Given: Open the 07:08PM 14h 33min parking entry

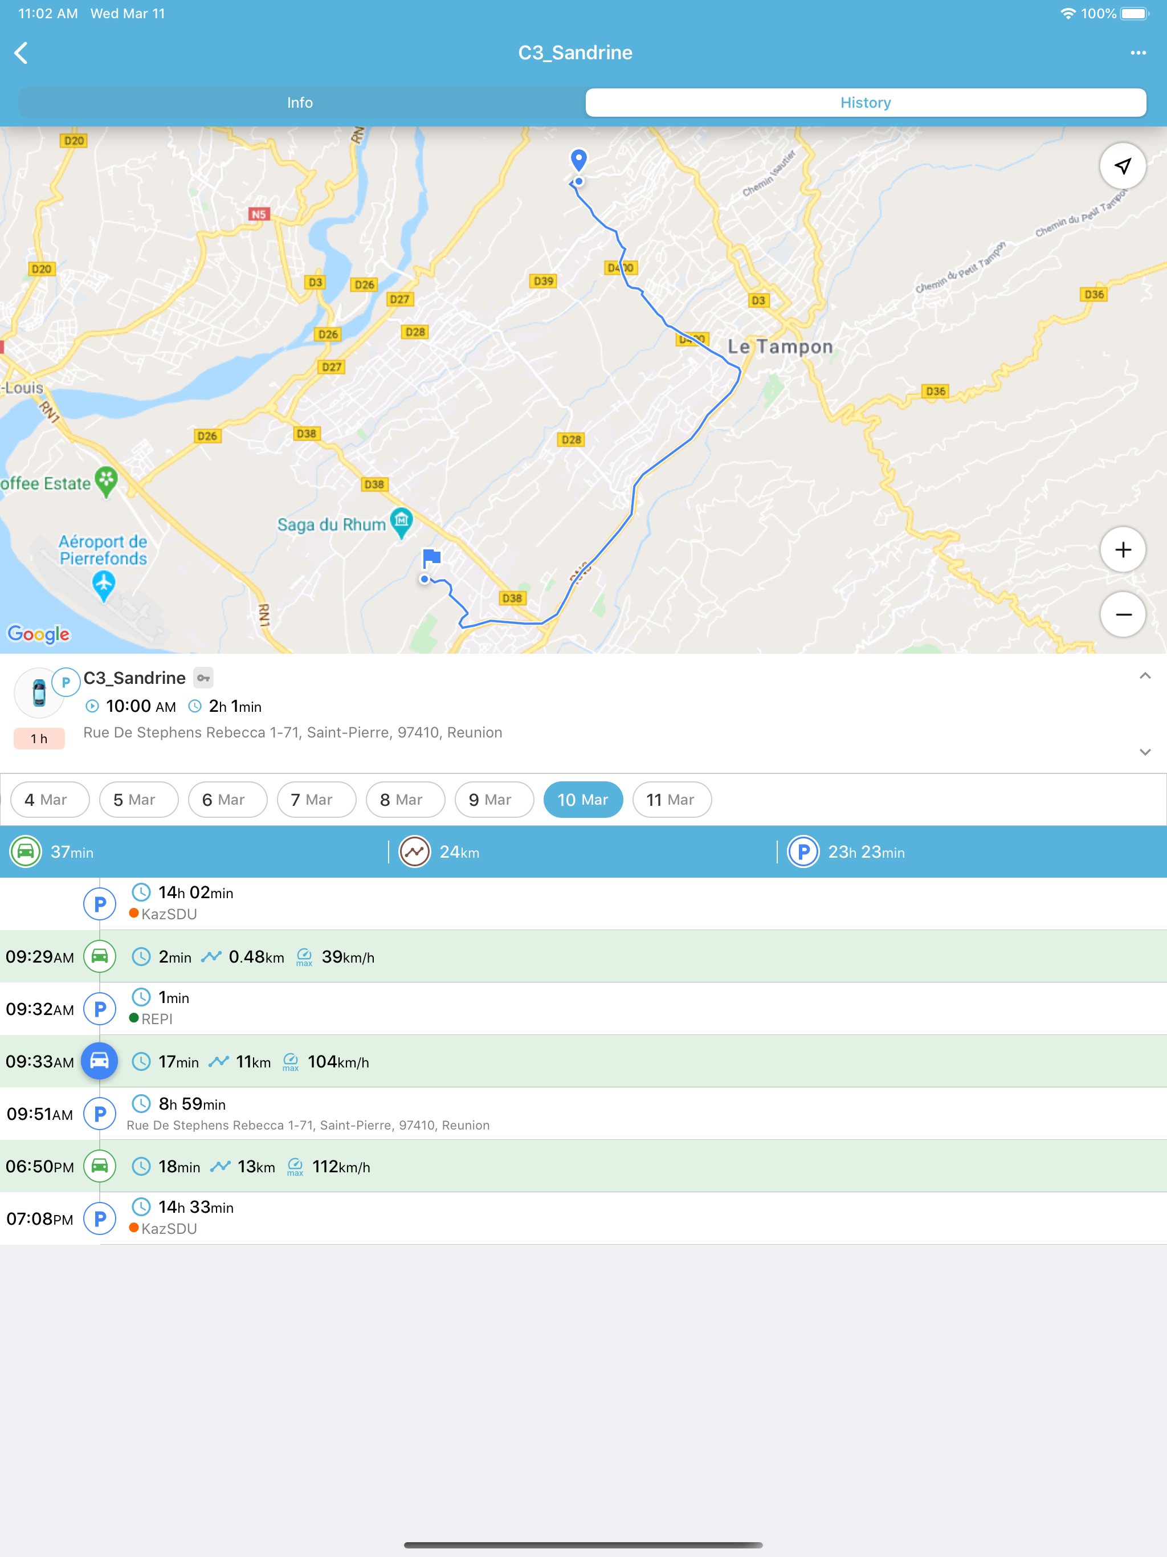Looking at the screenshot, I should pos(583,1218).
